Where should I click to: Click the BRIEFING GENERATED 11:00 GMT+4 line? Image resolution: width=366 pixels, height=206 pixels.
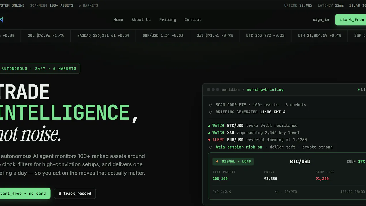pyautogui.click(x=247, y=112)
